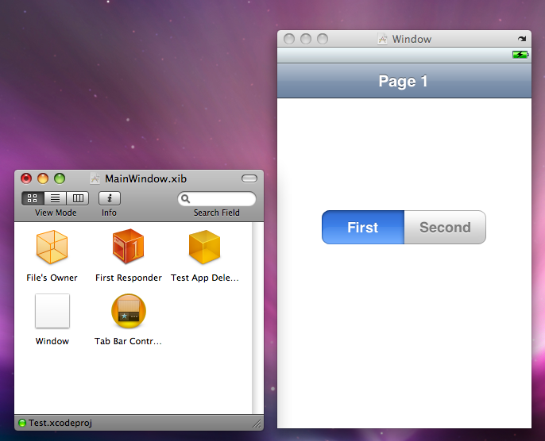Switch to column view mode
This screenshot has height=441, width=545.
[x=78, y=198]
